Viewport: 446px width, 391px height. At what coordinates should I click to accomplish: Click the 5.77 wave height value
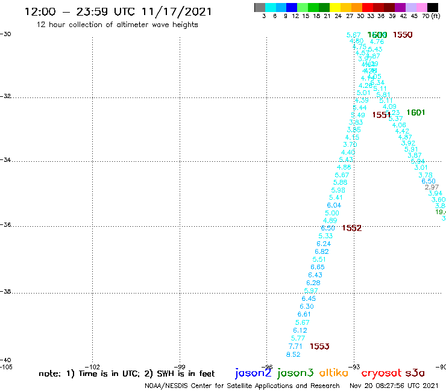pyautogui.click(x=298, y=338)
